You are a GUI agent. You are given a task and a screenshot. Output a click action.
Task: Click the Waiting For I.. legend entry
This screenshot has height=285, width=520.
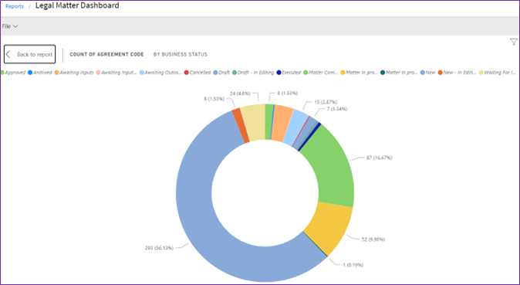[498, 73]
